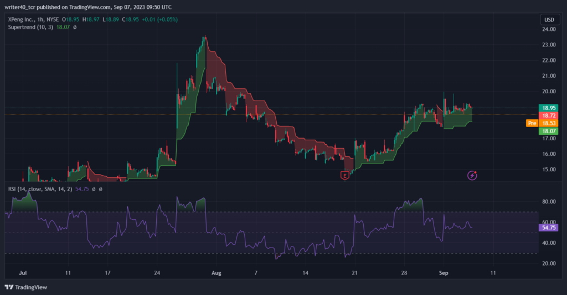Click the earnings 'E' marker icon

pos(344,176)
